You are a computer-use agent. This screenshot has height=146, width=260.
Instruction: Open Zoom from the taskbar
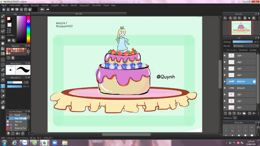(x=55, y=143)
